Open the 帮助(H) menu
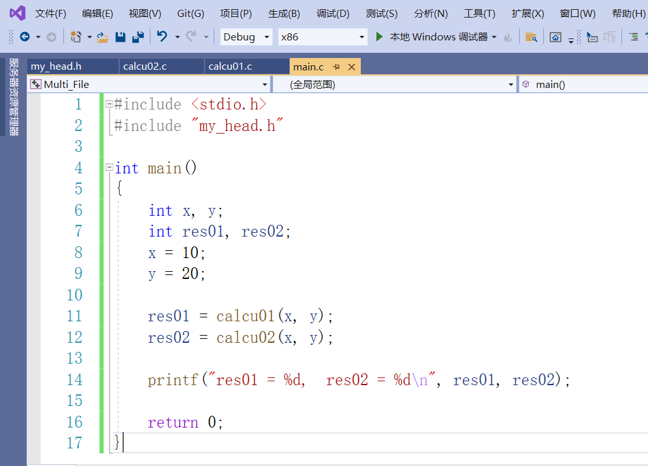This screenshot has width=648, height=466. pos(628,14)
